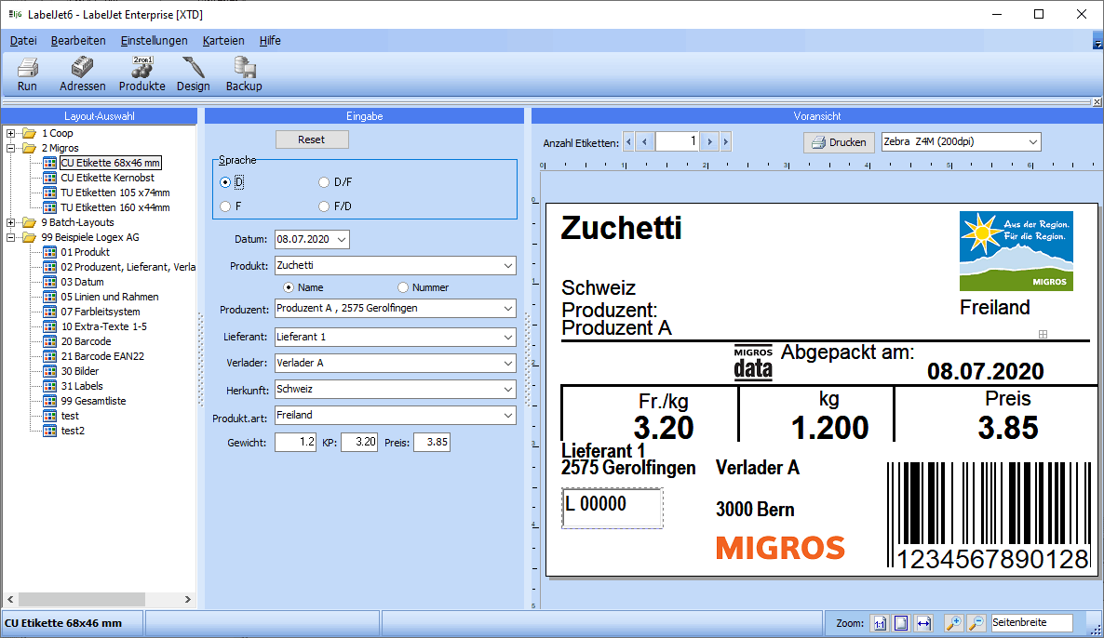Click the zoom 1:1 icon
1104x638 pixels.
(x=880, y=623)
